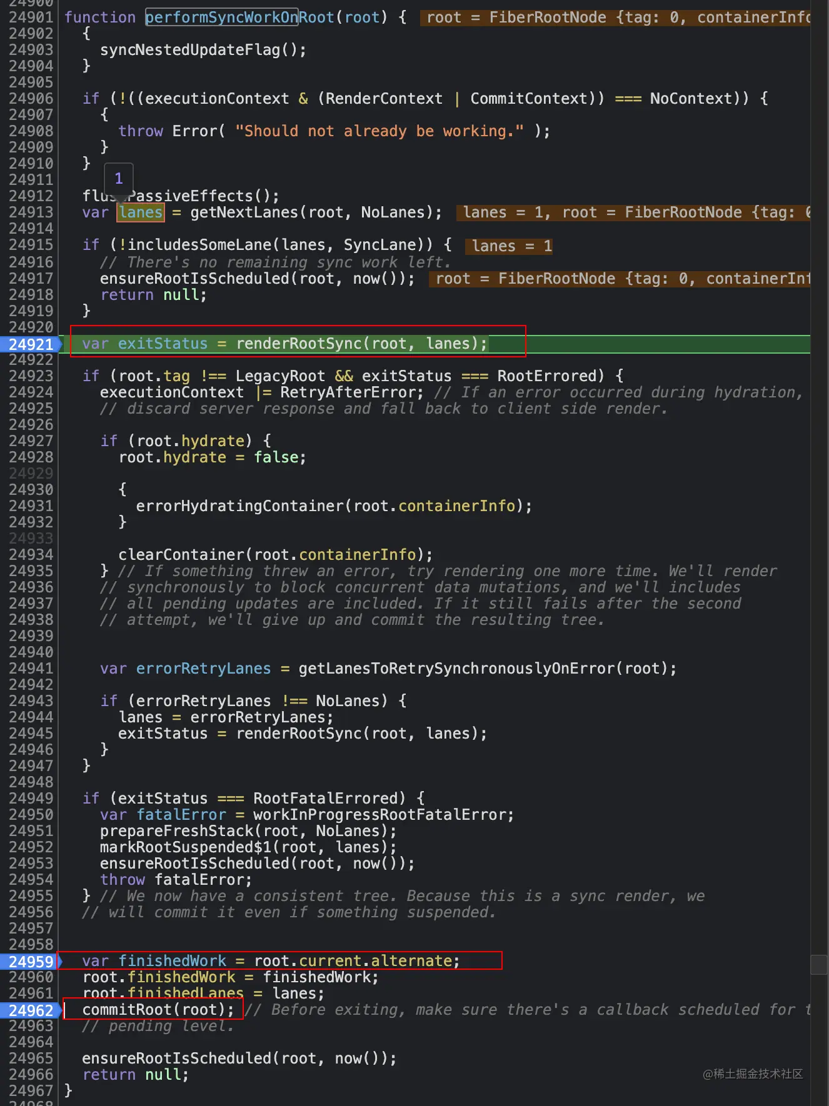The height and width of the screenshot is (1106, 829).
Task: Select the errorHydratingContainer call
Action: click(x=240, y=506)
